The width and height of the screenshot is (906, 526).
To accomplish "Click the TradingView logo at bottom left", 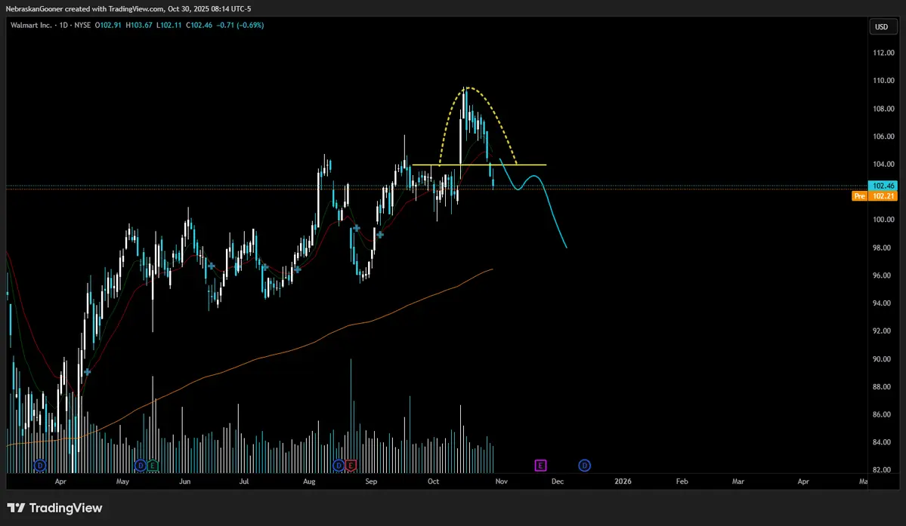I will click(55, 508).
